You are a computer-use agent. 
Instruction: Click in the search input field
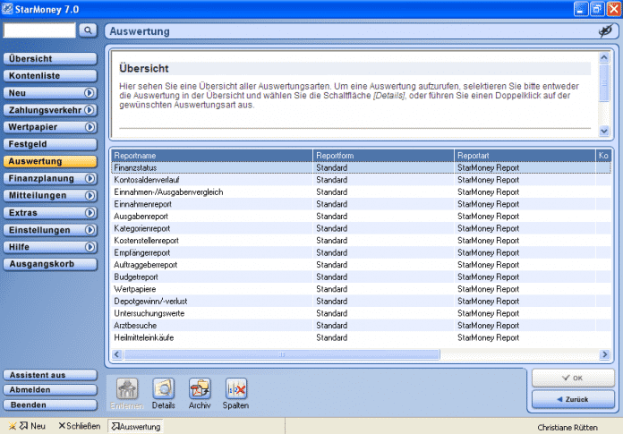tap(39, 30)
